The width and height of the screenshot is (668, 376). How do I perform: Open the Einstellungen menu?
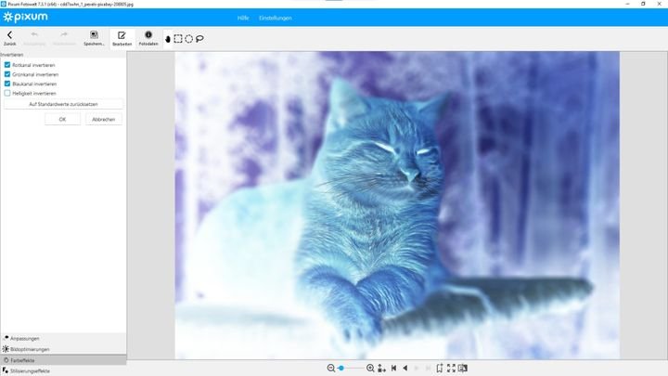274,18
